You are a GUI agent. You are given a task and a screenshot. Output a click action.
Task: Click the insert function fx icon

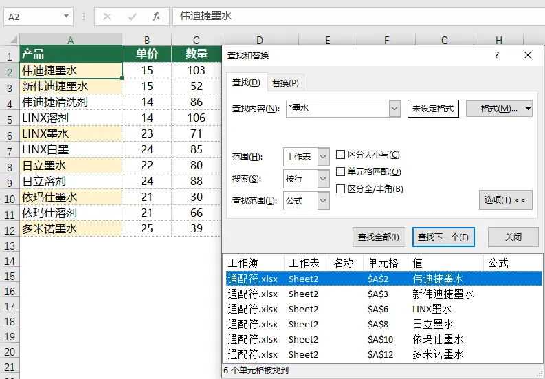157,17
